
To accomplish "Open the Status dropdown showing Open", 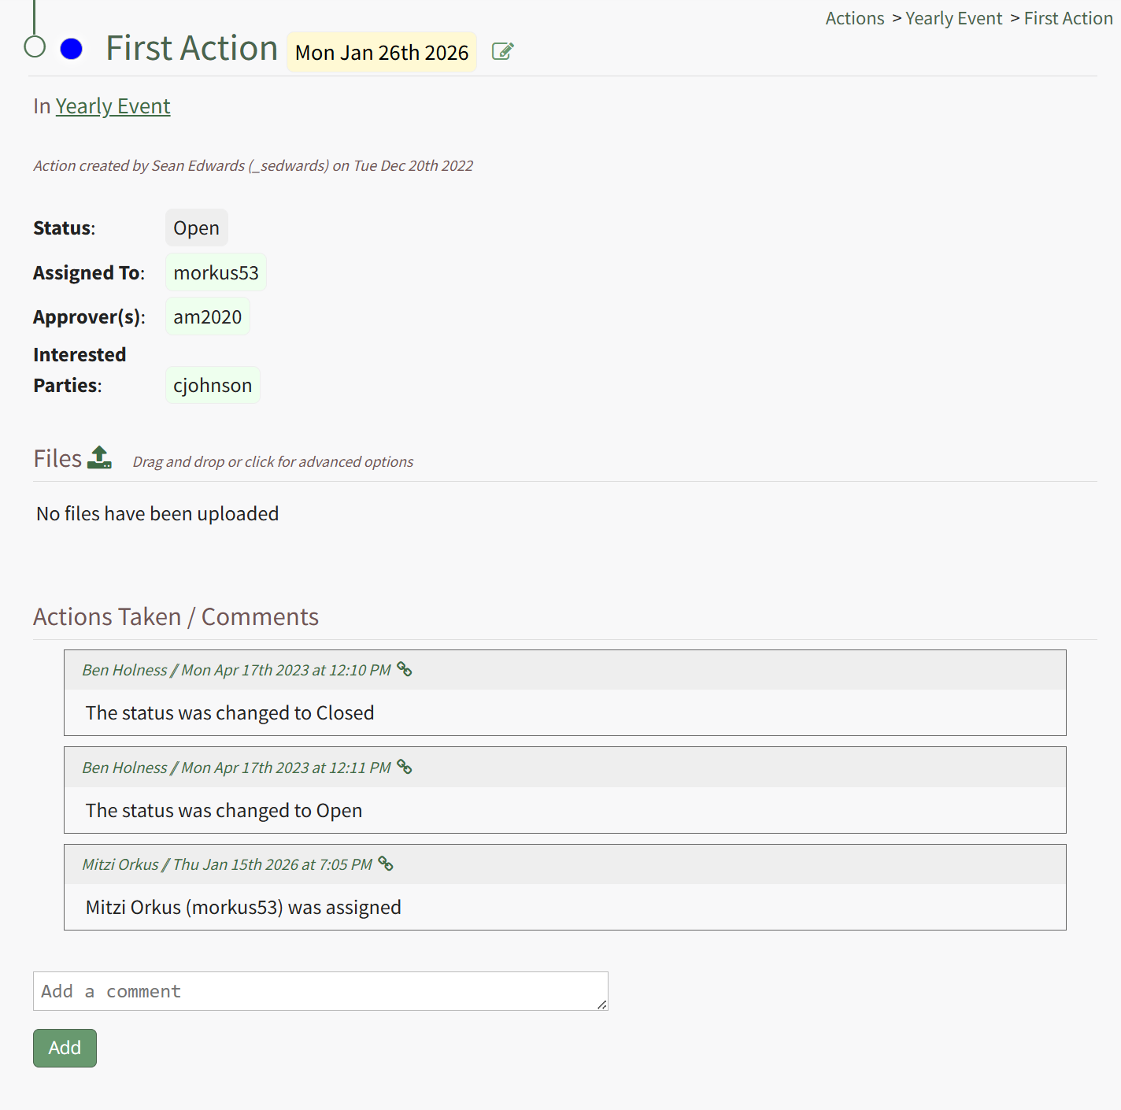I will coord(196,228).
